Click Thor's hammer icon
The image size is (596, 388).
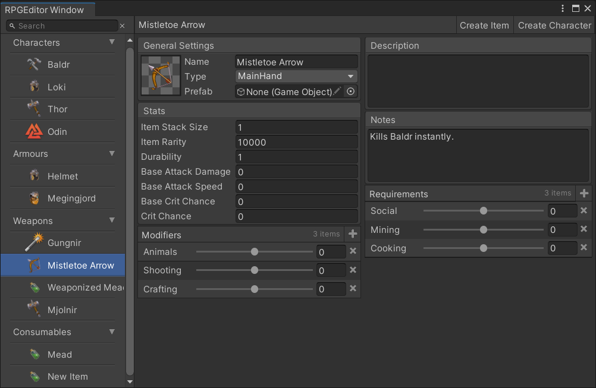tap(34, 109)
